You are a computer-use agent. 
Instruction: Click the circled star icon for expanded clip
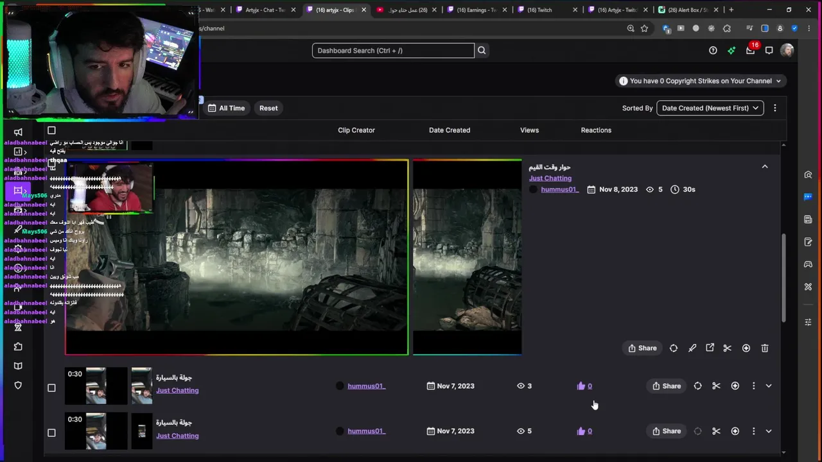[x=746, y=348]
